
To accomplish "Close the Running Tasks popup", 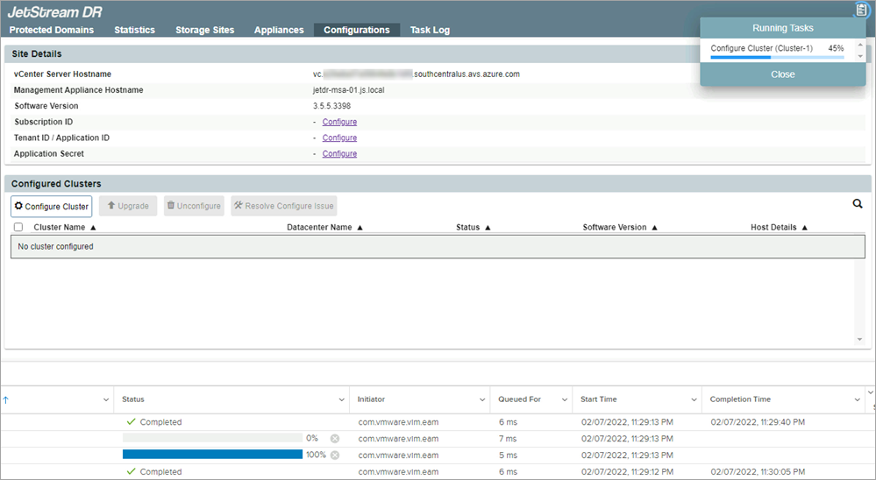I will 782,74.
